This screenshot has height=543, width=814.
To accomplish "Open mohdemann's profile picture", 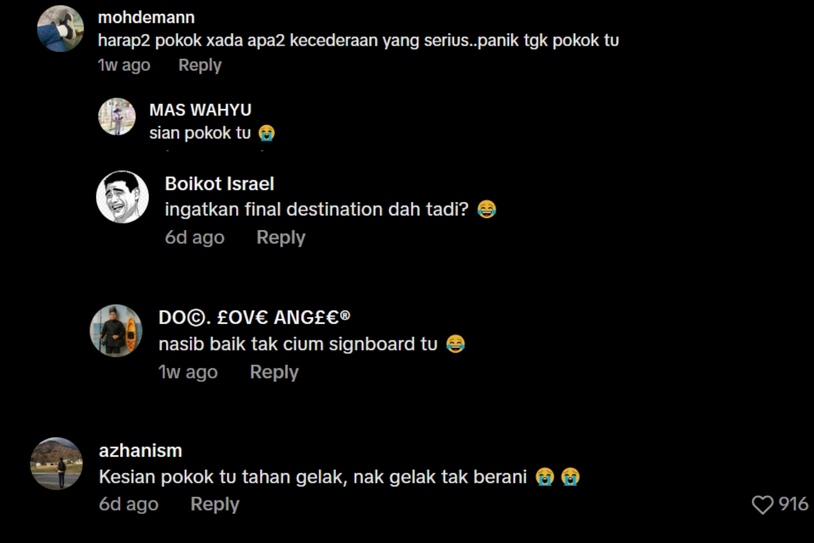I will click(x=60, y=29).
